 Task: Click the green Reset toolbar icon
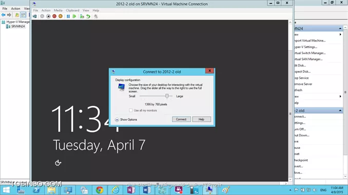point(74,16)
